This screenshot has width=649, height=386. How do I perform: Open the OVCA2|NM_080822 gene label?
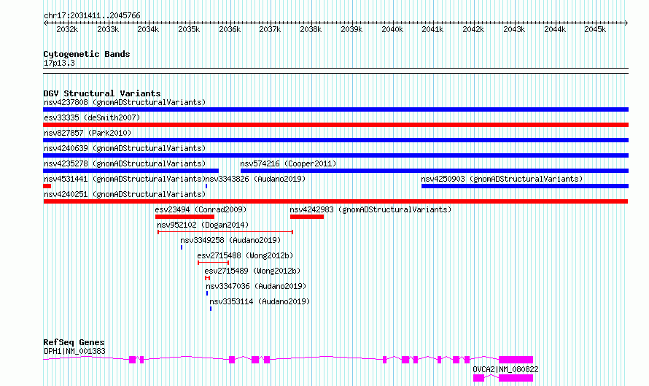505,369
